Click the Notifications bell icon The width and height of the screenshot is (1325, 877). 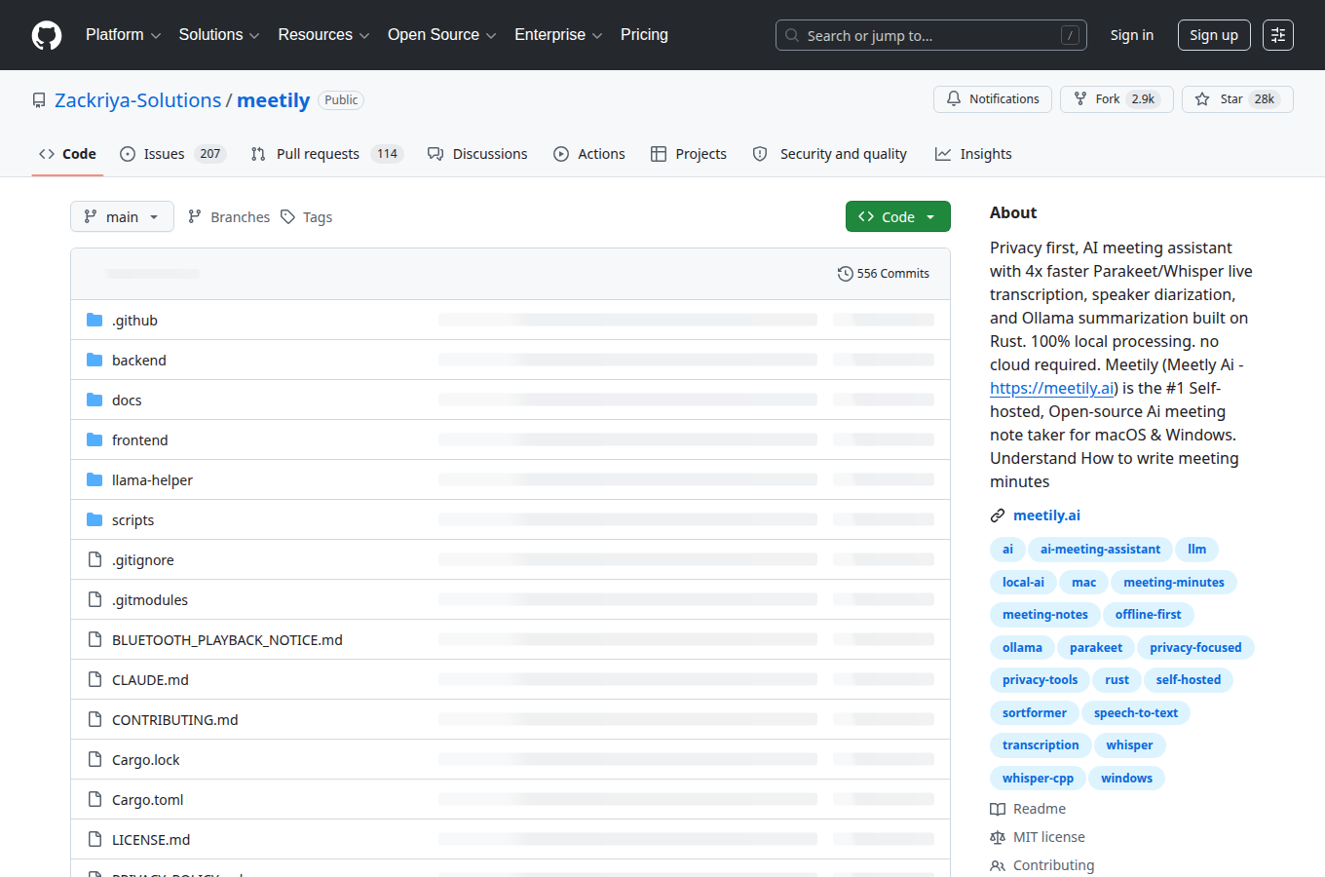(954, 99)
